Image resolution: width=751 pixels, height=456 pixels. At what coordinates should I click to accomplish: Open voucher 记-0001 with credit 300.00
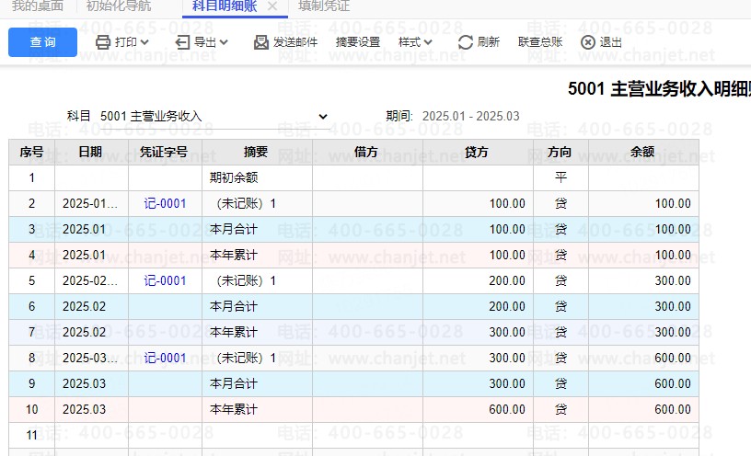(x=165, y=359)
